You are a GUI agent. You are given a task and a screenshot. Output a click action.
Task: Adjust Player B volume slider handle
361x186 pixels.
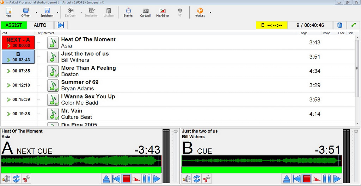356,132
